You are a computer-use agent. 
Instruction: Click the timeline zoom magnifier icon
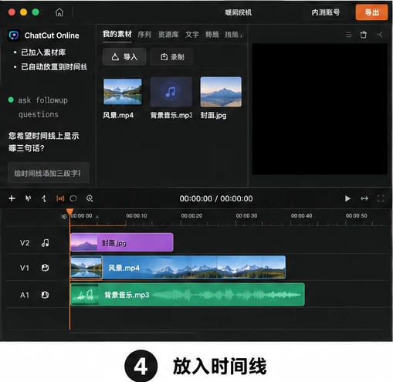(90, 198)
